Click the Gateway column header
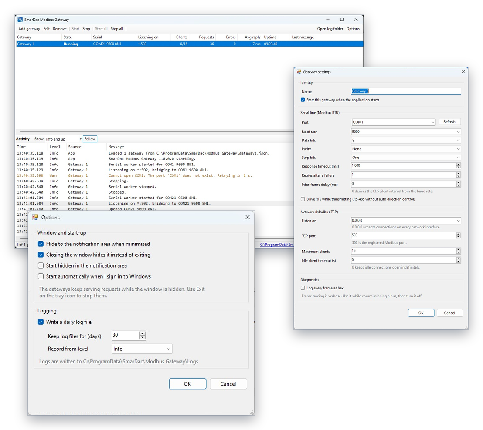 click(x=38, y=37)
